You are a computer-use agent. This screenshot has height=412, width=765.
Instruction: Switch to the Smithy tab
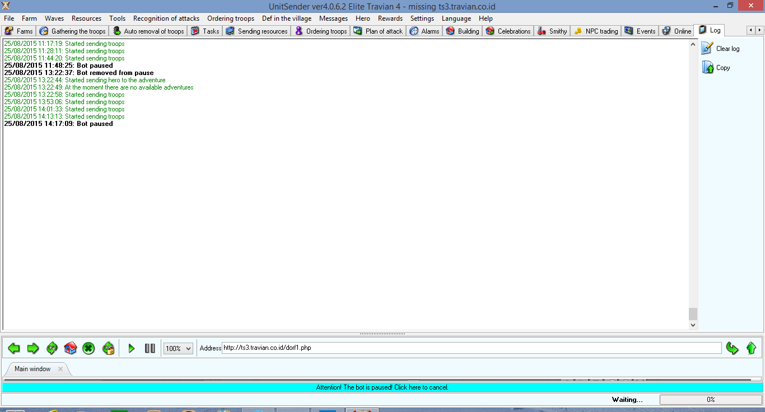click(x=552, y=31)
